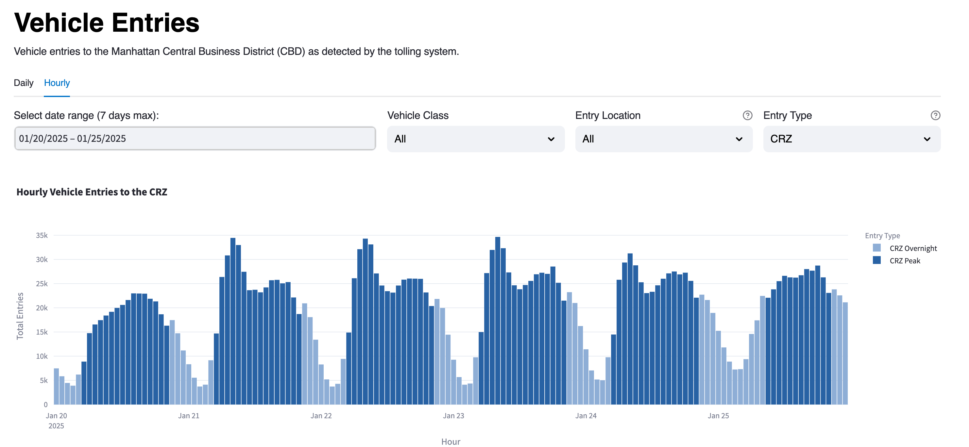Expand the Entry Location dropdown
Image resolution: width=969 pixels, height=447 pixels.
coord(664,139)
